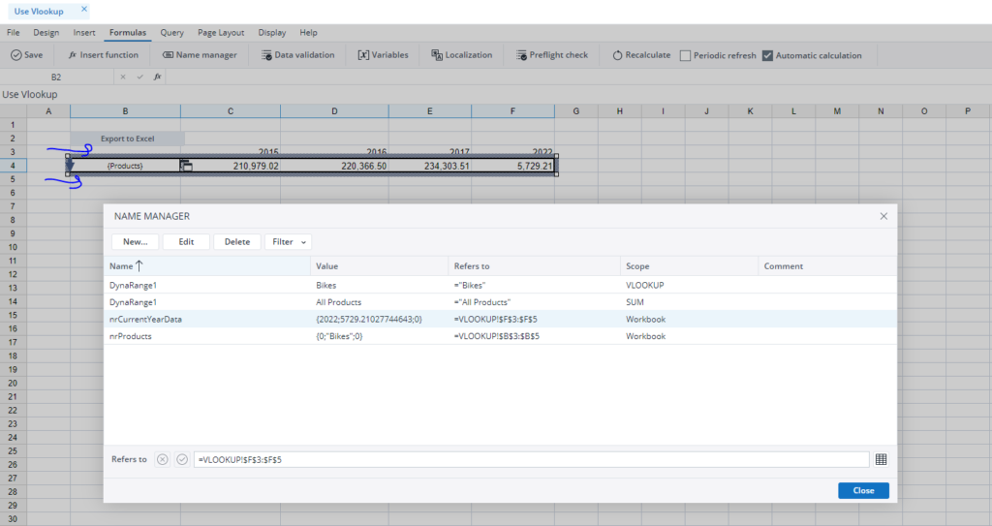The height and width of the screenshot is (526, 992).
Task: Open the Design menu
Action: coord(46,32)
